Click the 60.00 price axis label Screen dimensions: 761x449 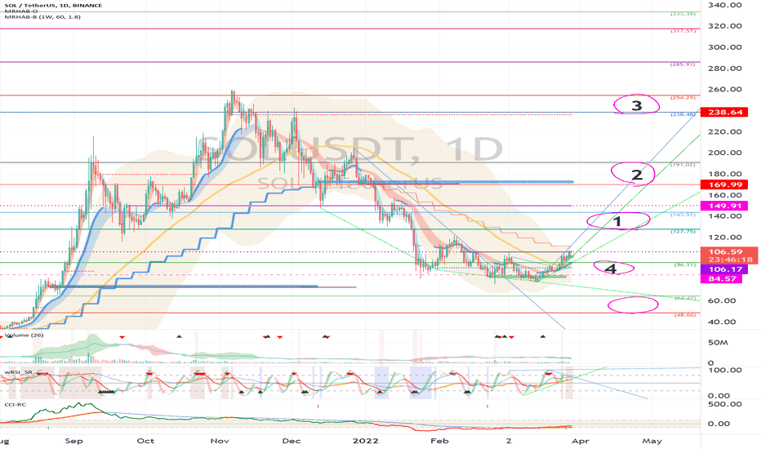[x=722, y=300]
